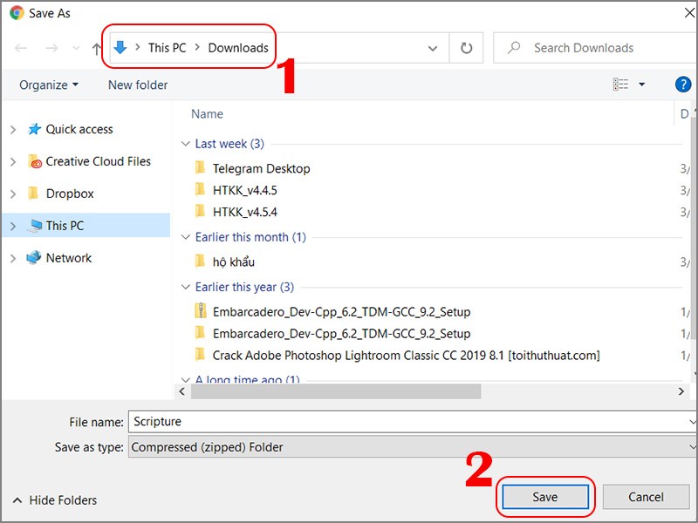Click the Back navigation arrow

point(21,48)
